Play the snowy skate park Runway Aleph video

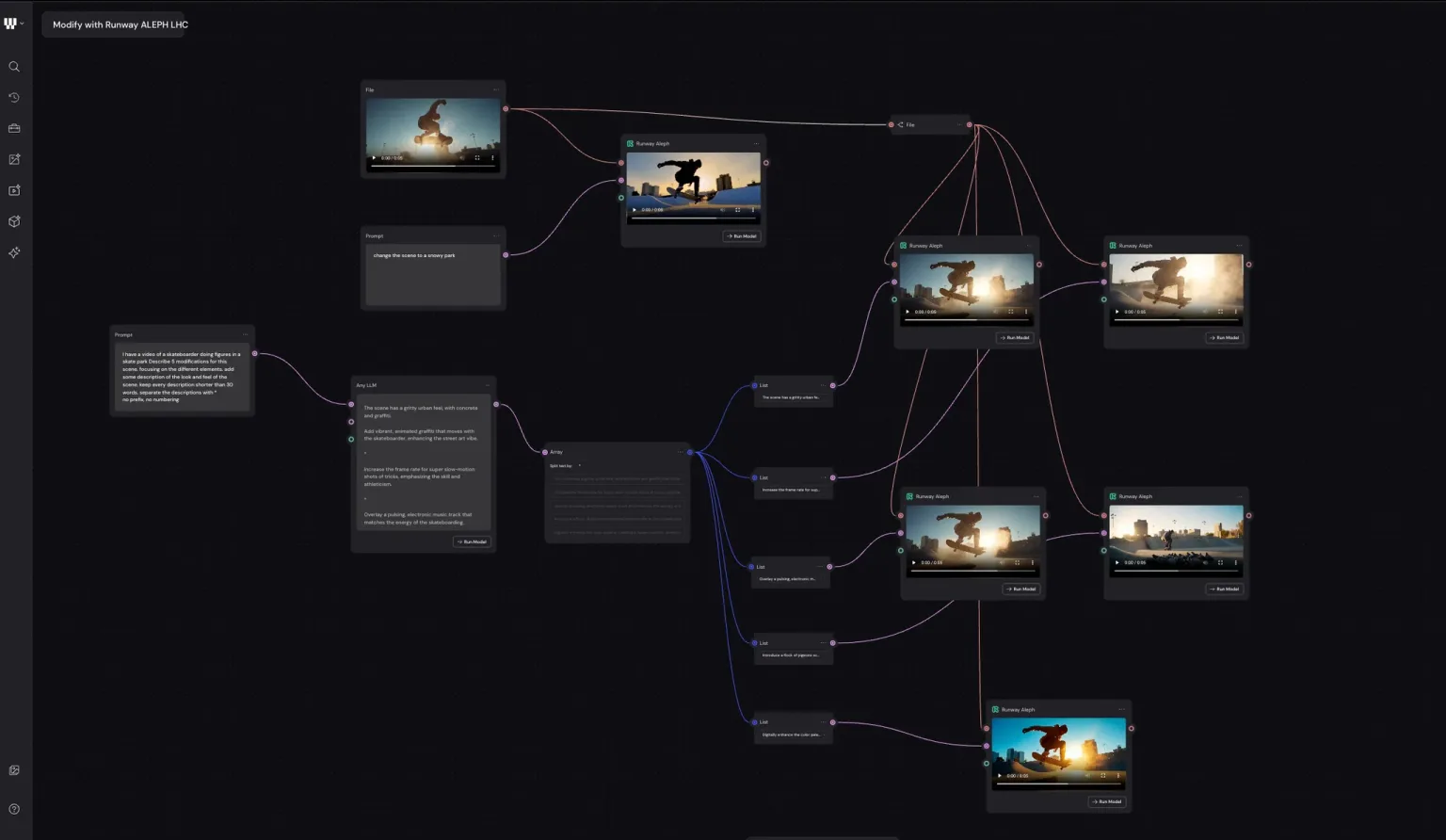[x=635, y=210]
